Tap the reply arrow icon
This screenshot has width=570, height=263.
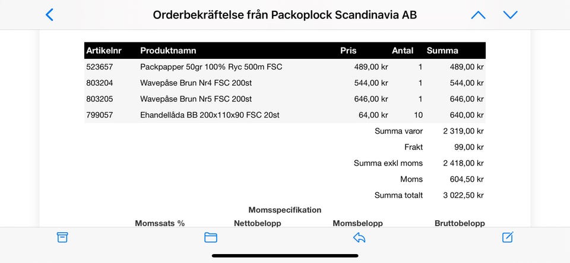359,237
